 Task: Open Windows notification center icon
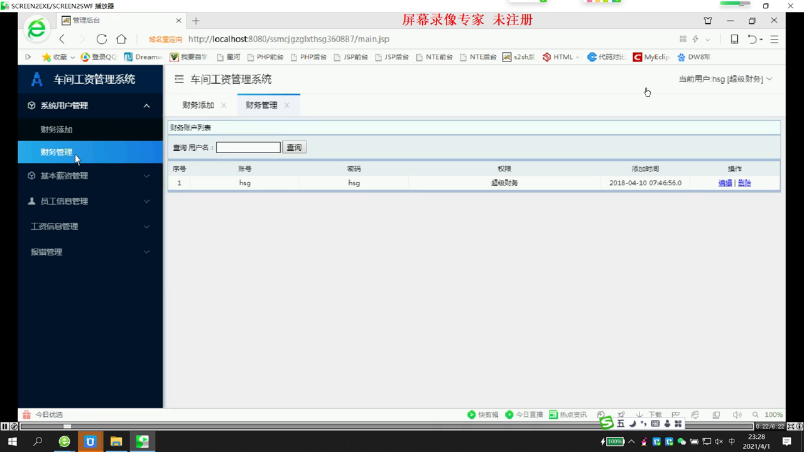787,441
